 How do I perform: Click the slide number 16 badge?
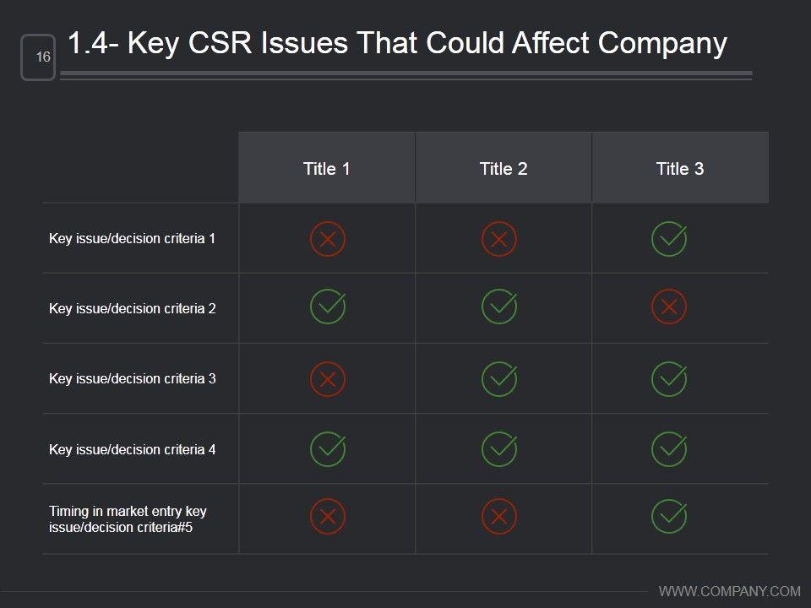pyautogui.click(x=39, y=57)
